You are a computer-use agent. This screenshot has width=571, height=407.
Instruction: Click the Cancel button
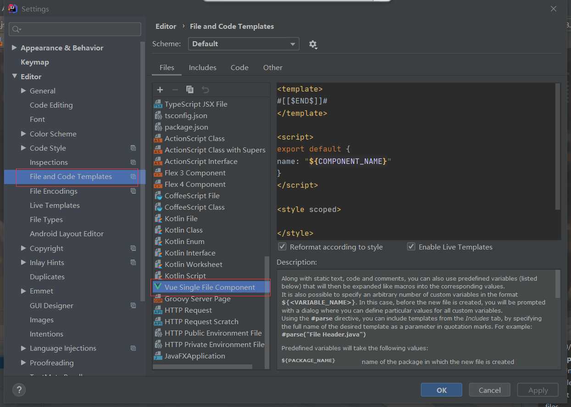click(490, 390)
